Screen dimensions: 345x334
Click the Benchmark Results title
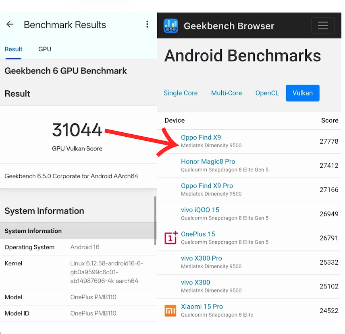65,25
